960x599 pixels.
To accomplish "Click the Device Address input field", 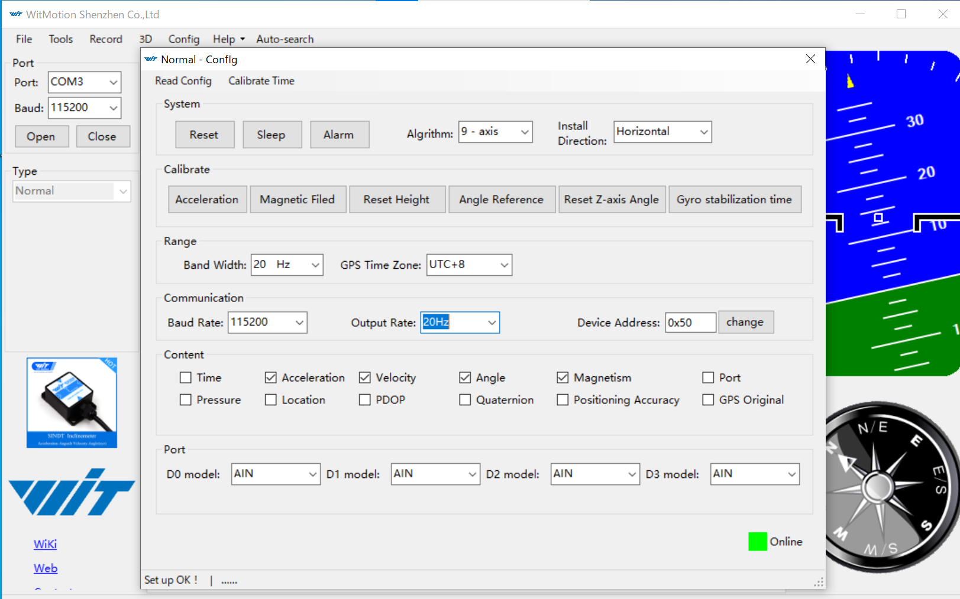I will (690, 322).
